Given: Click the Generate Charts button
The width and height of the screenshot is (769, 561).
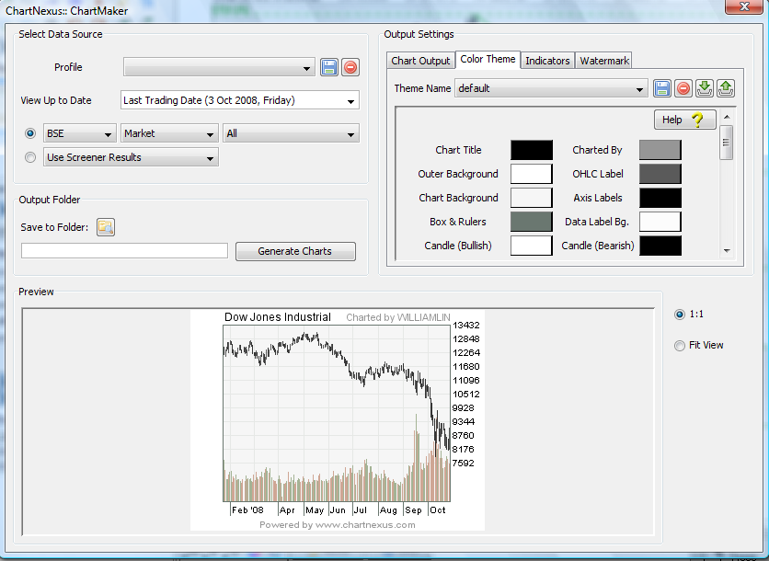Looking at the screenshot, I should (295, 251).
